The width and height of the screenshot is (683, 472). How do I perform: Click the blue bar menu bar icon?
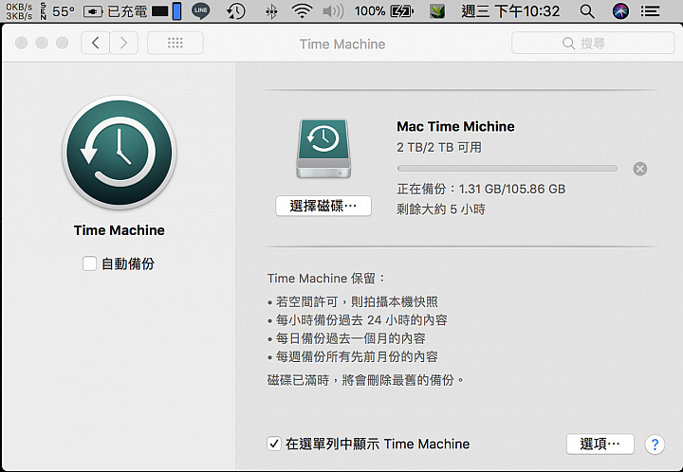[x=176, y=10]
